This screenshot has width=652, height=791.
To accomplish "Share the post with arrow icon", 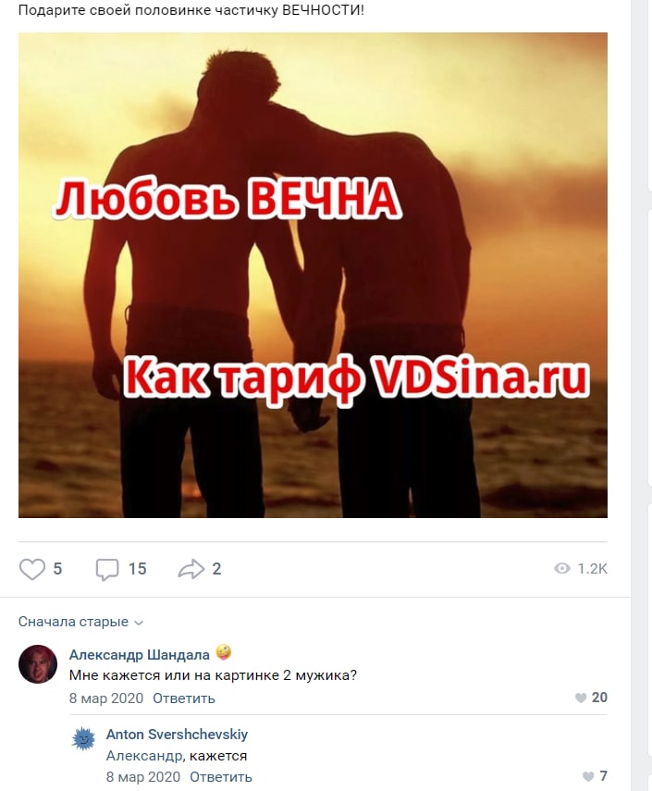I will click(191, 569).
